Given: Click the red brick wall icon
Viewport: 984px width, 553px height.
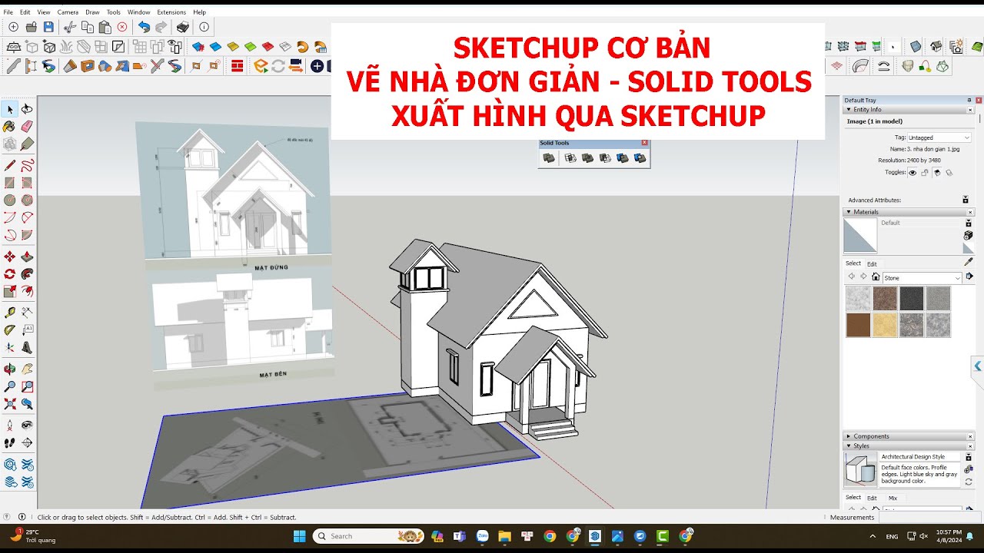Looking at the screenshot, I should pyautogui.click(x=237, y=66).
